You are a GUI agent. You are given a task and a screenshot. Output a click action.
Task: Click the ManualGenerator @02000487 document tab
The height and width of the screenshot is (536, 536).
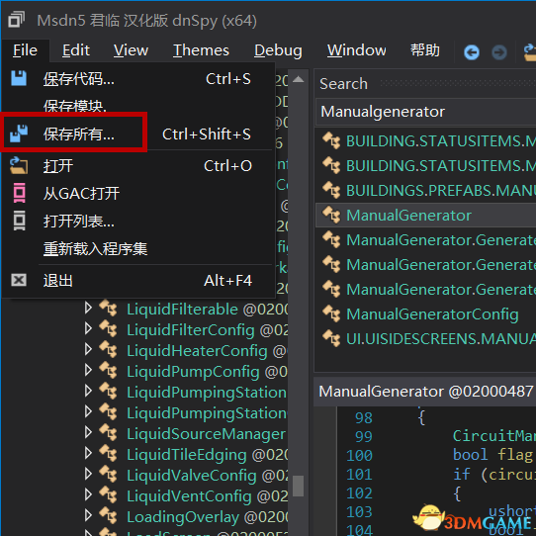[x=425, y=392]
